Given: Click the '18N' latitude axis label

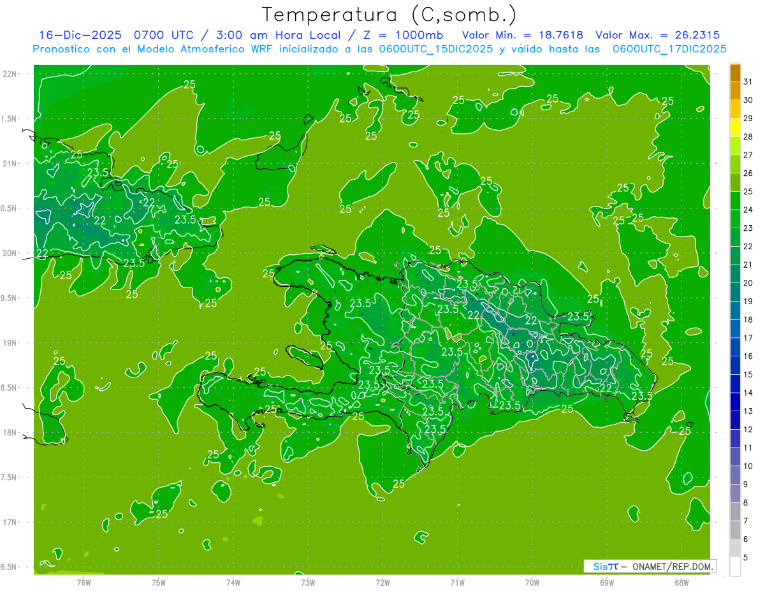Looking at the screenshot, I should (11, 432).
